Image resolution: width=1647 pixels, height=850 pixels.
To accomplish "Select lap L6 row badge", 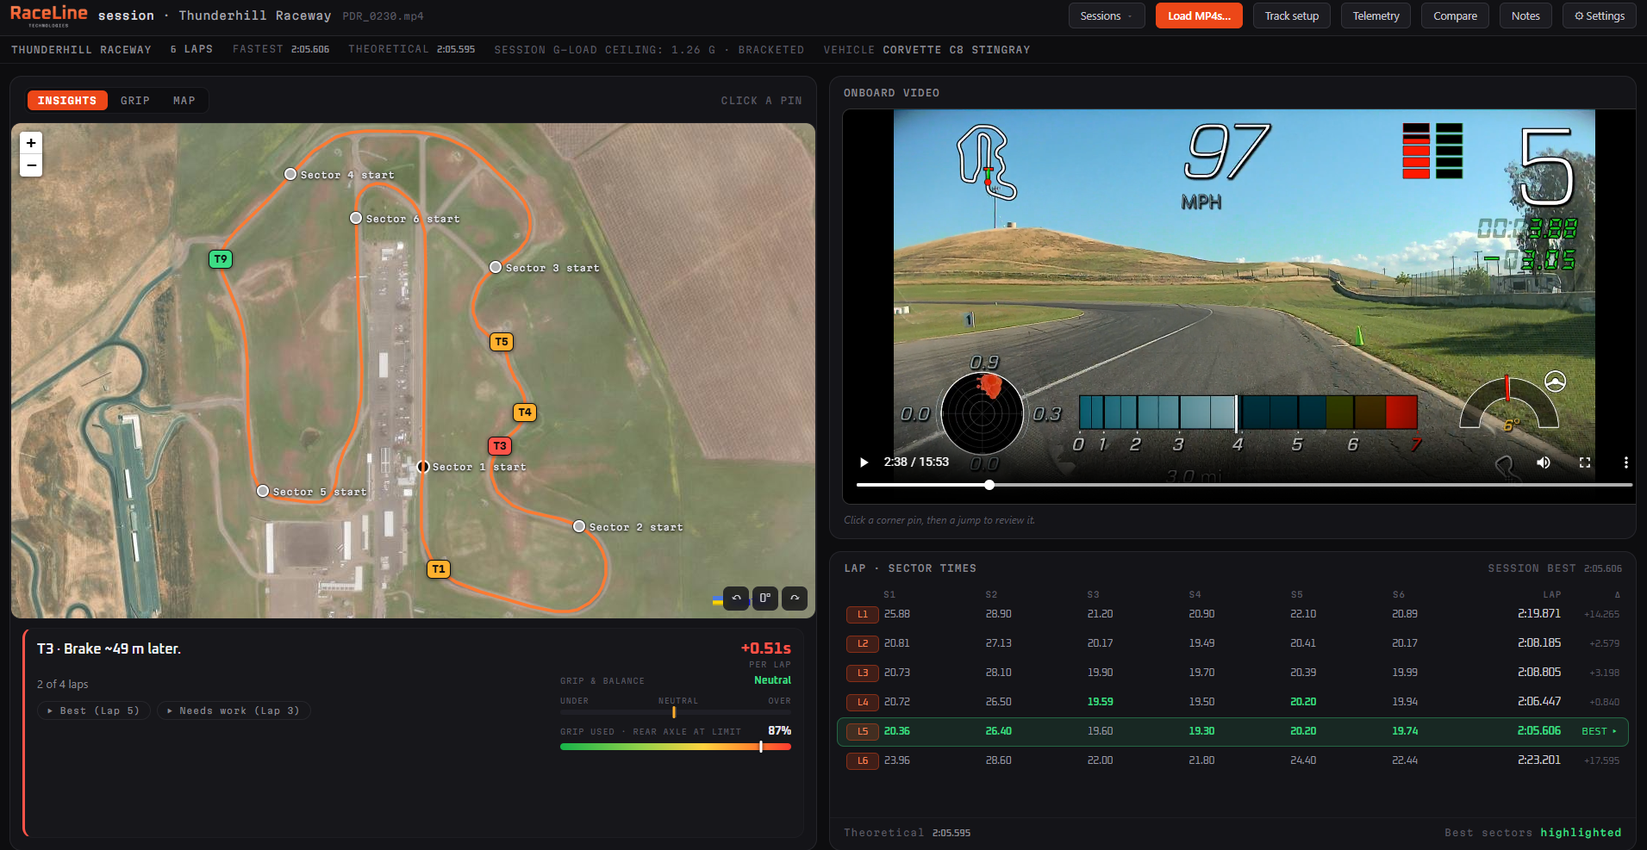I will click(x=863, y=760).
